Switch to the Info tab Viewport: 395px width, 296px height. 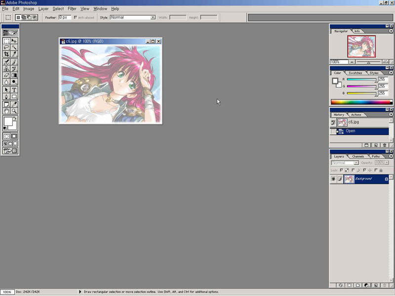pos(357,31)
